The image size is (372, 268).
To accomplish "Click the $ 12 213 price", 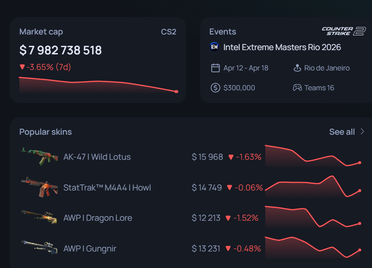I will pyautogui.click(x=206, y=218).
